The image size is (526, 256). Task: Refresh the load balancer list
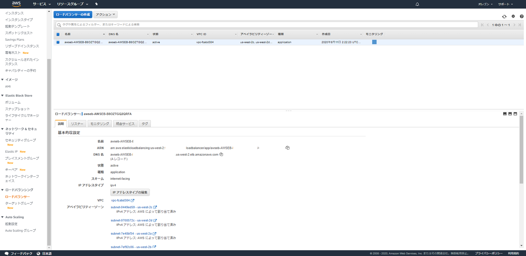click(x=504, y=16)
